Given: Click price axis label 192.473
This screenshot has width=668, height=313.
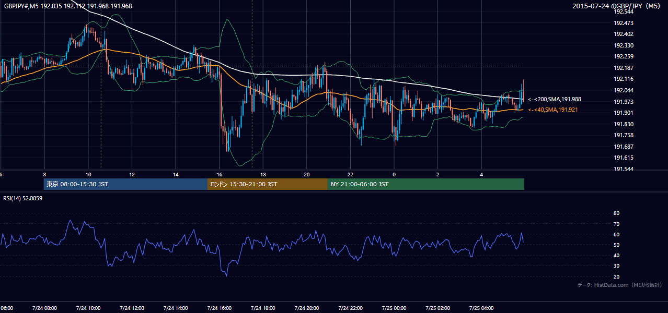Looking at the screenshot, I should (623, 23).
